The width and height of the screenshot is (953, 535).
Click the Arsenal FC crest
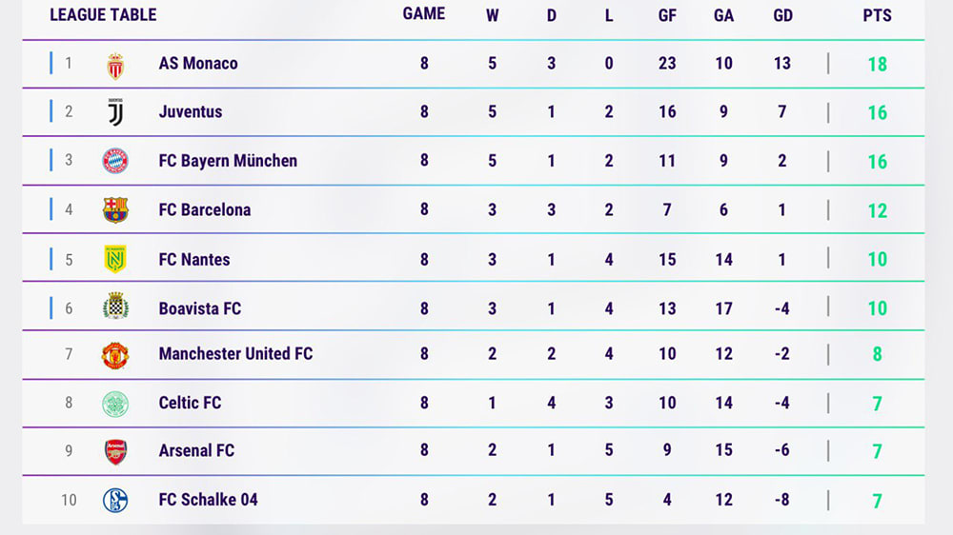[115, 451]
